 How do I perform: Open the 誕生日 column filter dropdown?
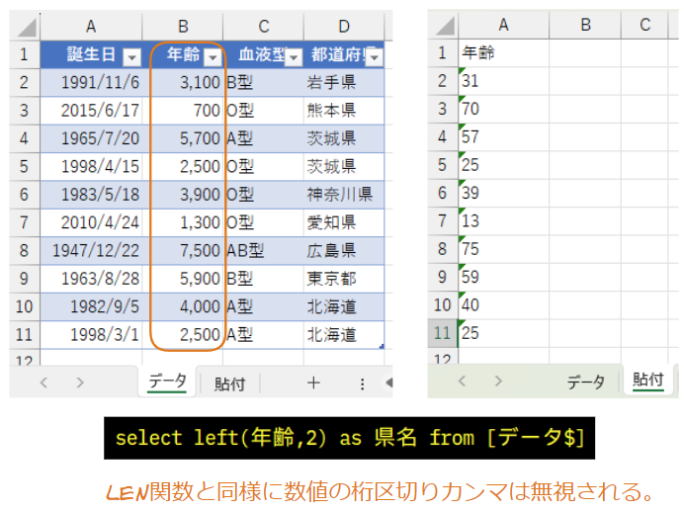click(131, 56)
